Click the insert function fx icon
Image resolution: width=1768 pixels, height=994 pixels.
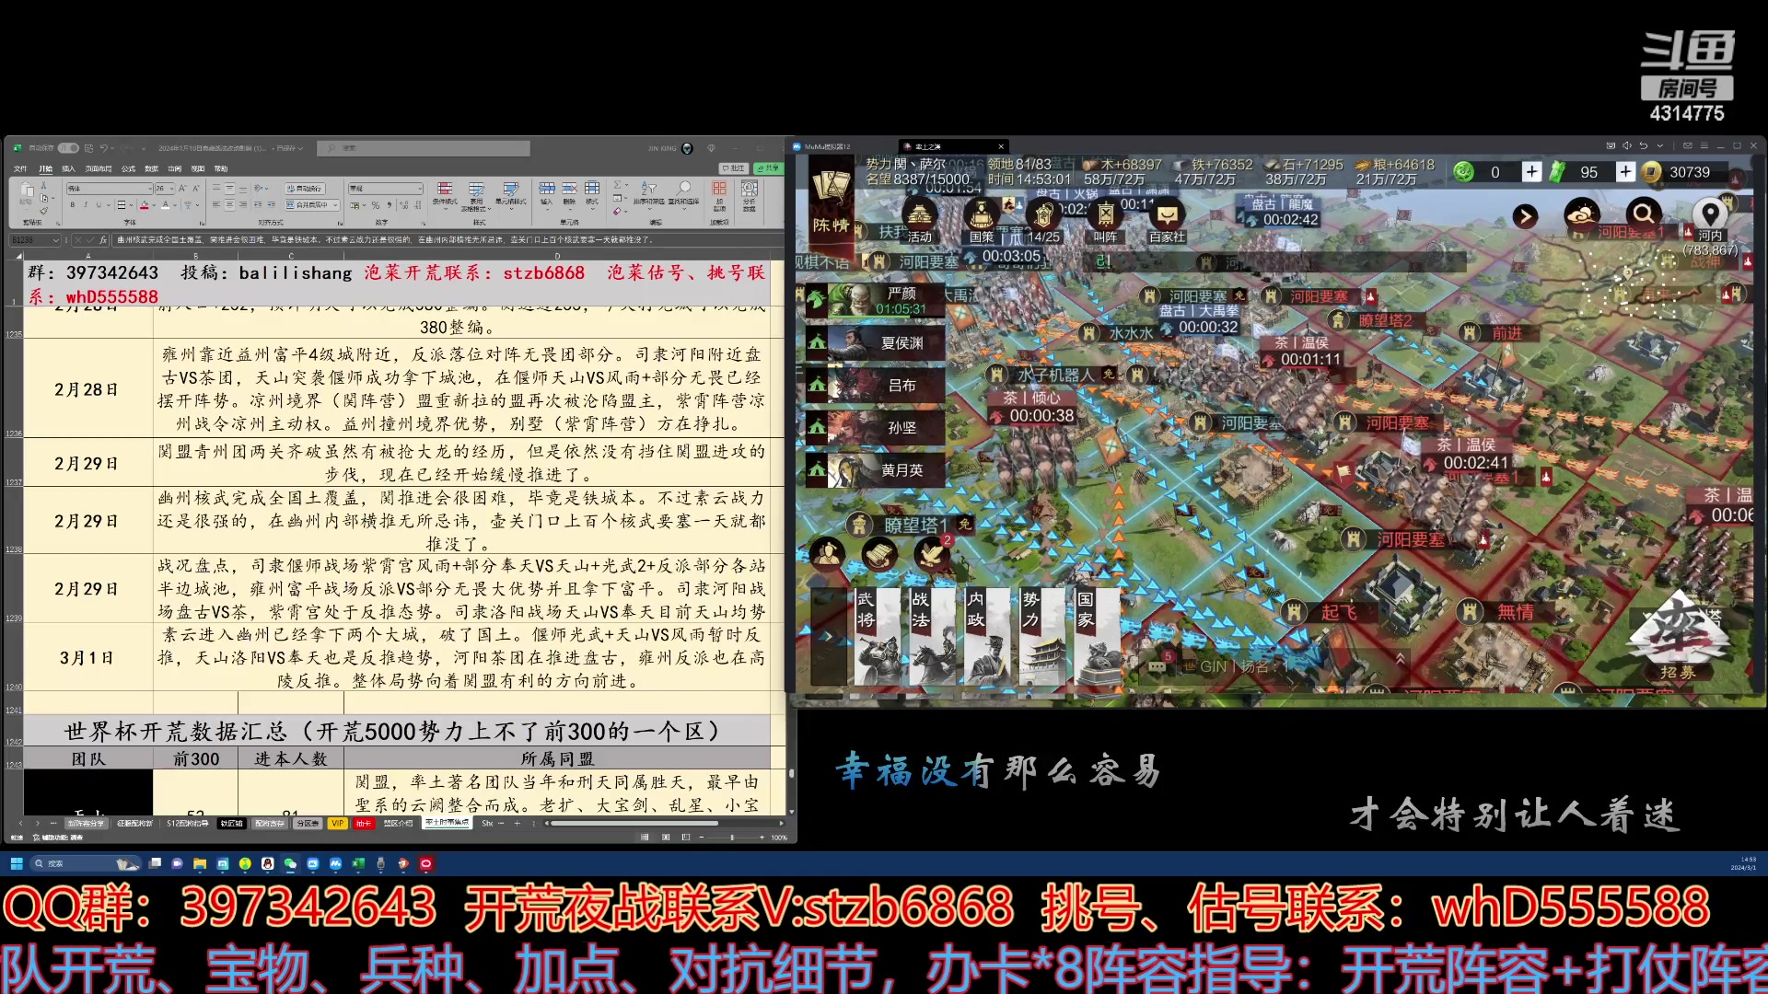(x=102, y=240)
